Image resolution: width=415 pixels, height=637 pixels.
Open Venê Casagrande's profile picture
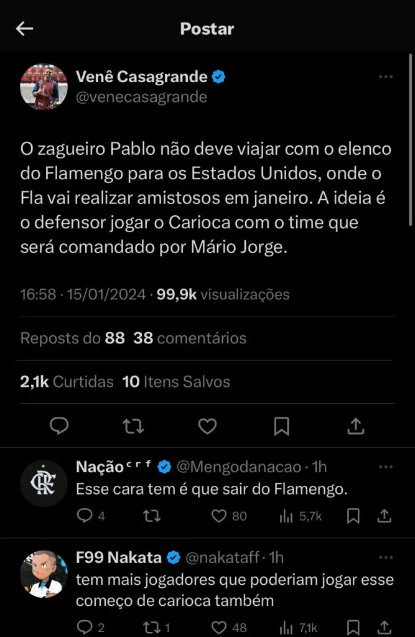44,86
